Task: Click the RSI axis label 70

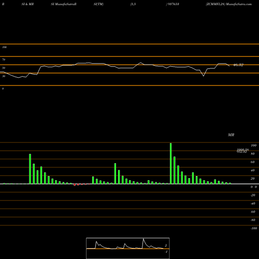Action: tap(4, 60)
